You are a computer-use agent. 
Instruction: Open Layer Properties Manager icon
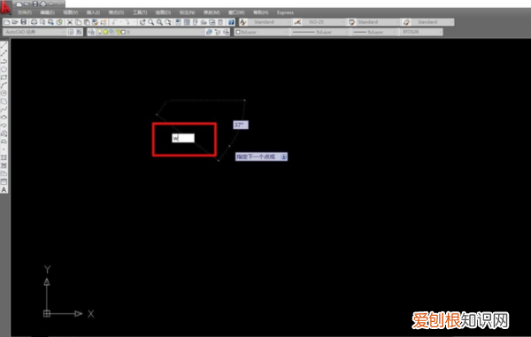pos(91,32)
